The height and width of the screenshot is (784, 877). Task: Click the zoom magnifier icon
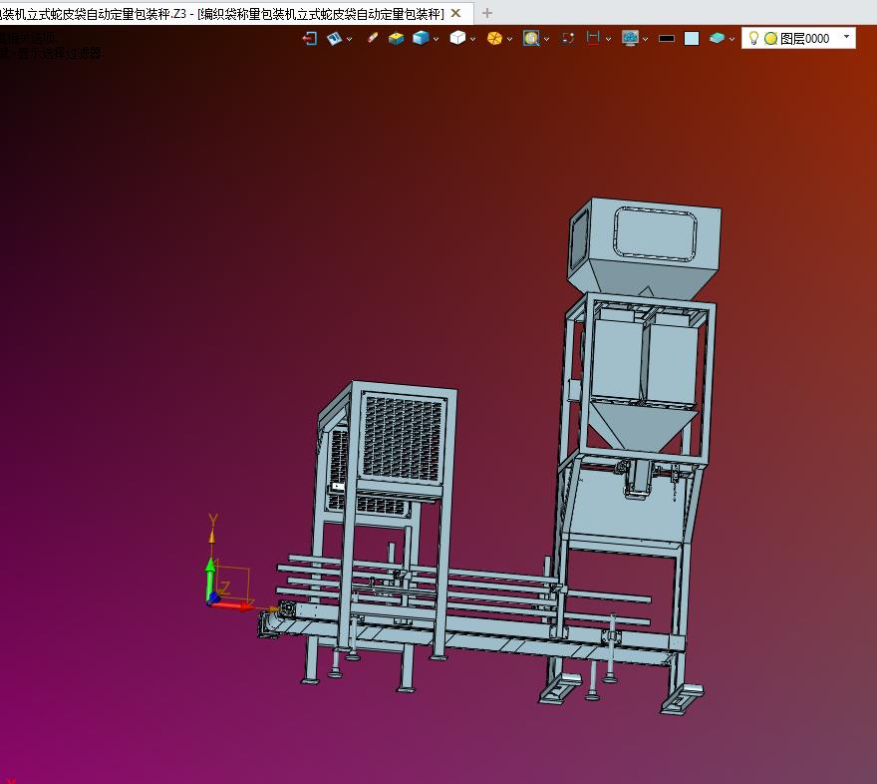pyautogui.click(x=531, y=38)
